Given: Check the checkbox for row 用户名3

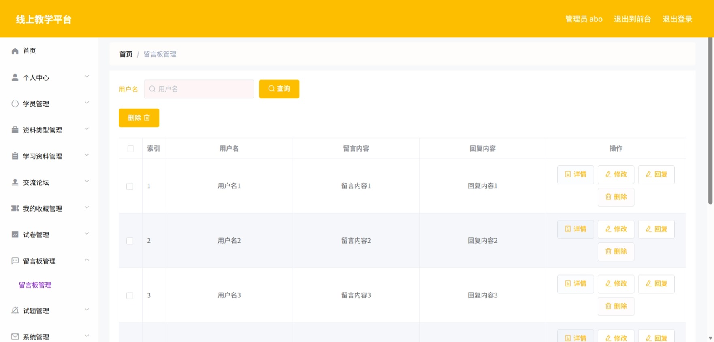Looking at the screenshot, I should click(130, 296).
